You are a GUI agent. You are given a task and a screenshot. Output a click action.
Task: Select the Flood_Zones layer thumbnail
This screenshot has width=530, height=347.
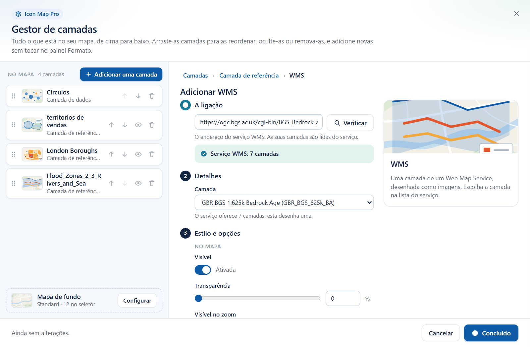[x=32, y=183]
